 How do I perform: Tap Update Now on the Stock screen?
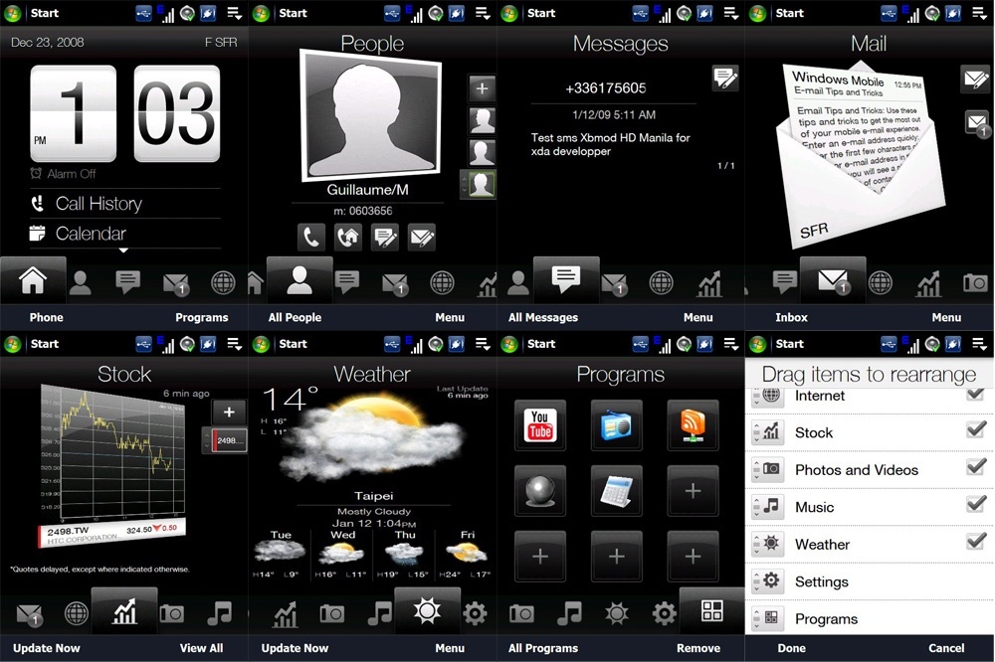coord(46,648)
